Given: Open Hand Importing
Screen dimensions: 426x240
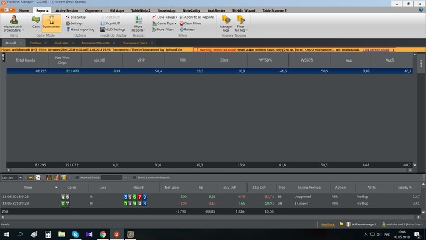Looking at the screenshot, I should pos(80,29).
